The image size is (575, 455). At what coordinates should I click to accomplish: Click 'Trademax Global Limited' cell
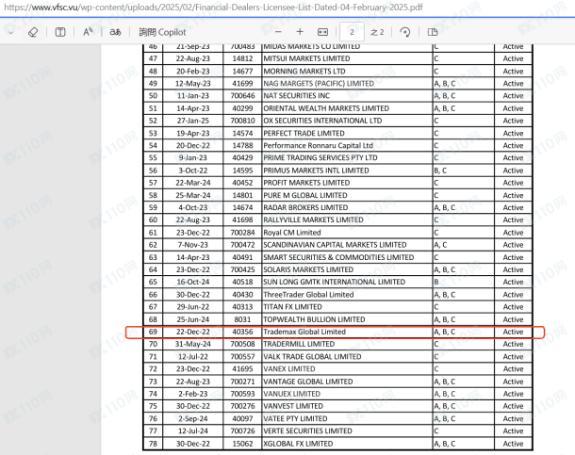pos(347,332)
